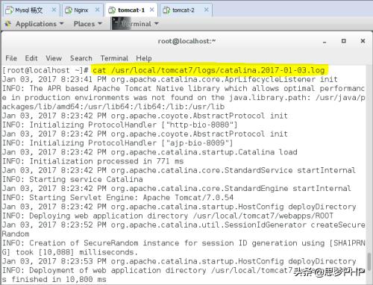
Task: Open the tomcat-2 tab
Action: (x=186, y=10)
